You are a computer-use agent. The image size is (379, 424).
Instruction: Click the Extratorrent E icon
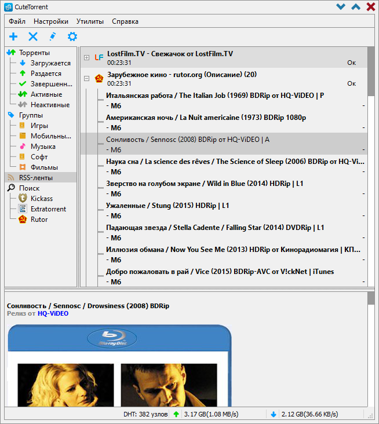pos(23,209)
